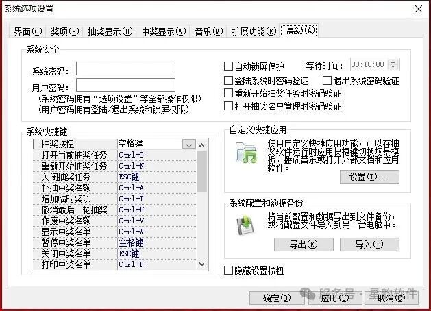The width and height of the screenshot is (431, 311).
Task: Click scroll-down arrow of shortcut list
Action: [x=201, y=264]
